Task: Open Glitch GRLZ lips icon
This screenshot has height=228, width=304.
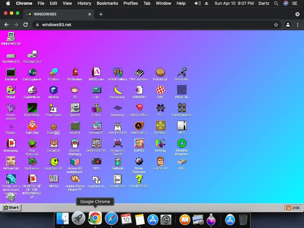Action: coord(139,108)
